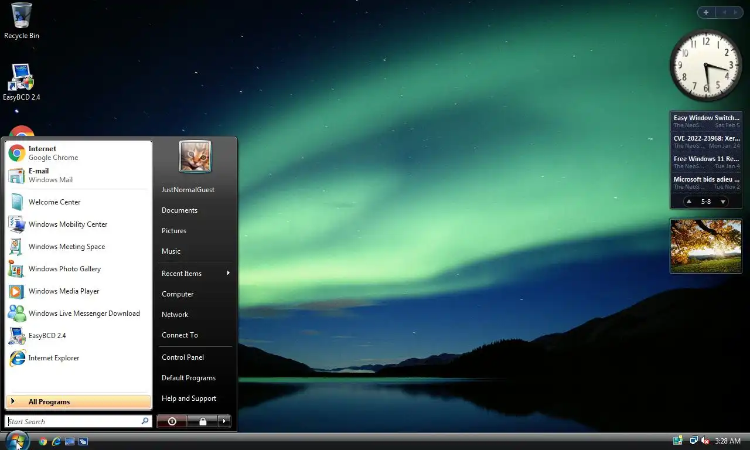Click the Windows Sidebar tray icon

pyautogui.click(x=678, y=441)
